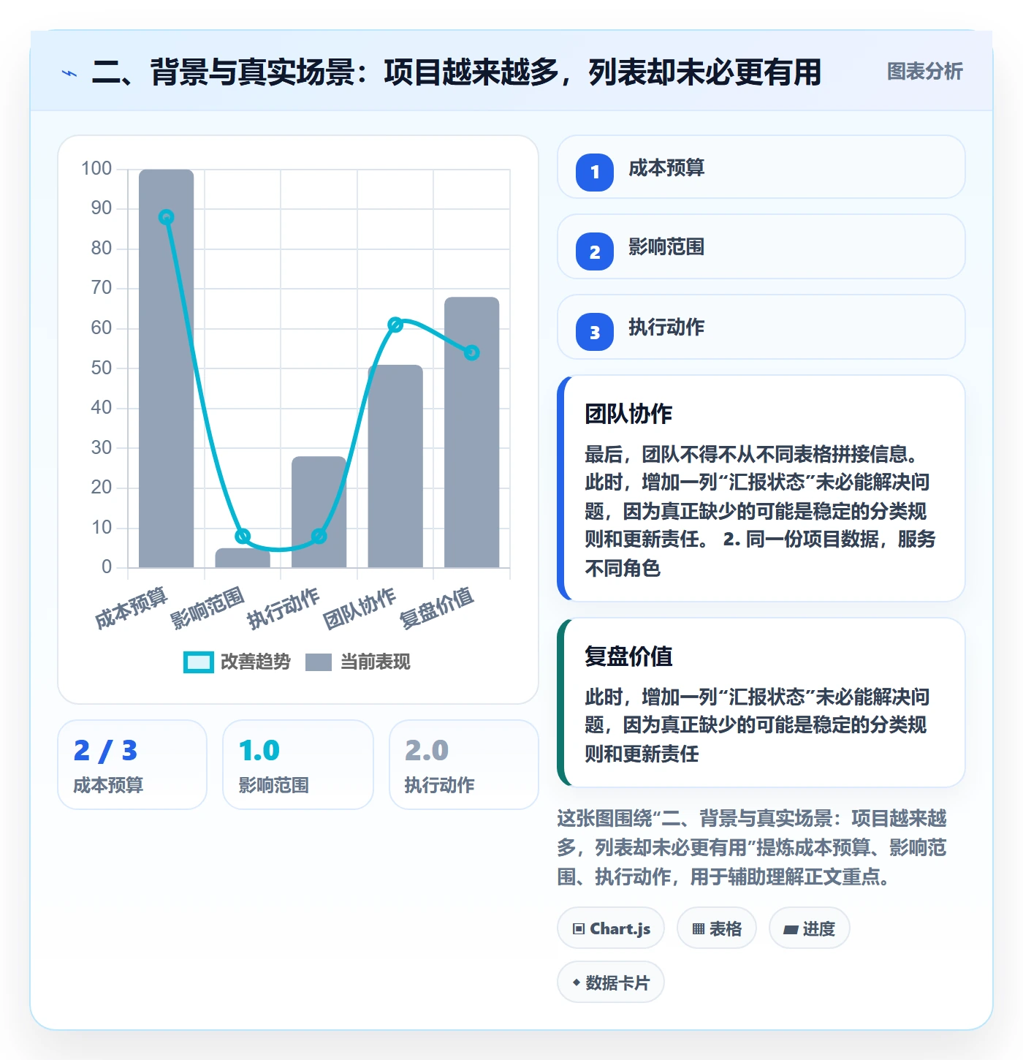The height and width of the screenshot is (1060, 1023).
Task: Click the 团队协作 bar in chart
Action: (395, 466)
